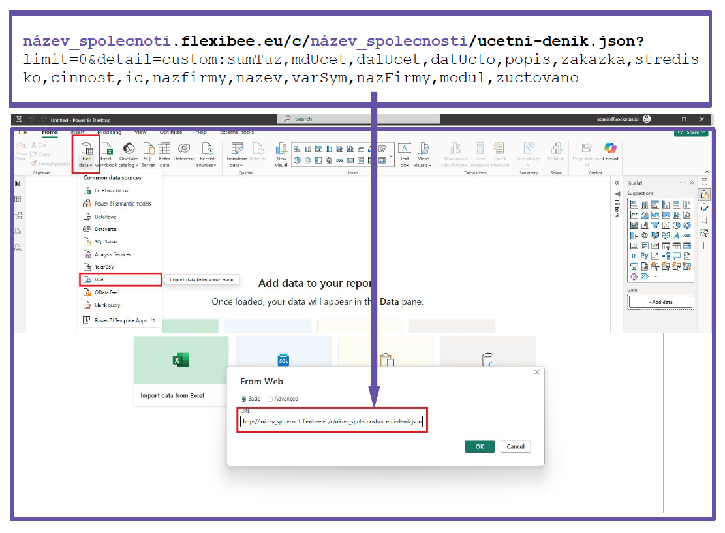Select the R script visual icon
The image size is (725, 533).
click(x=634, y=256)
